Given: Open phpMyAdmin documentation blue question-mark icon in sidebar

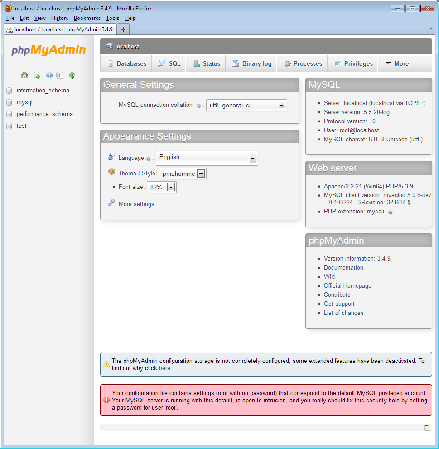Looking at the screenshot, I should [x=49, y=75].
